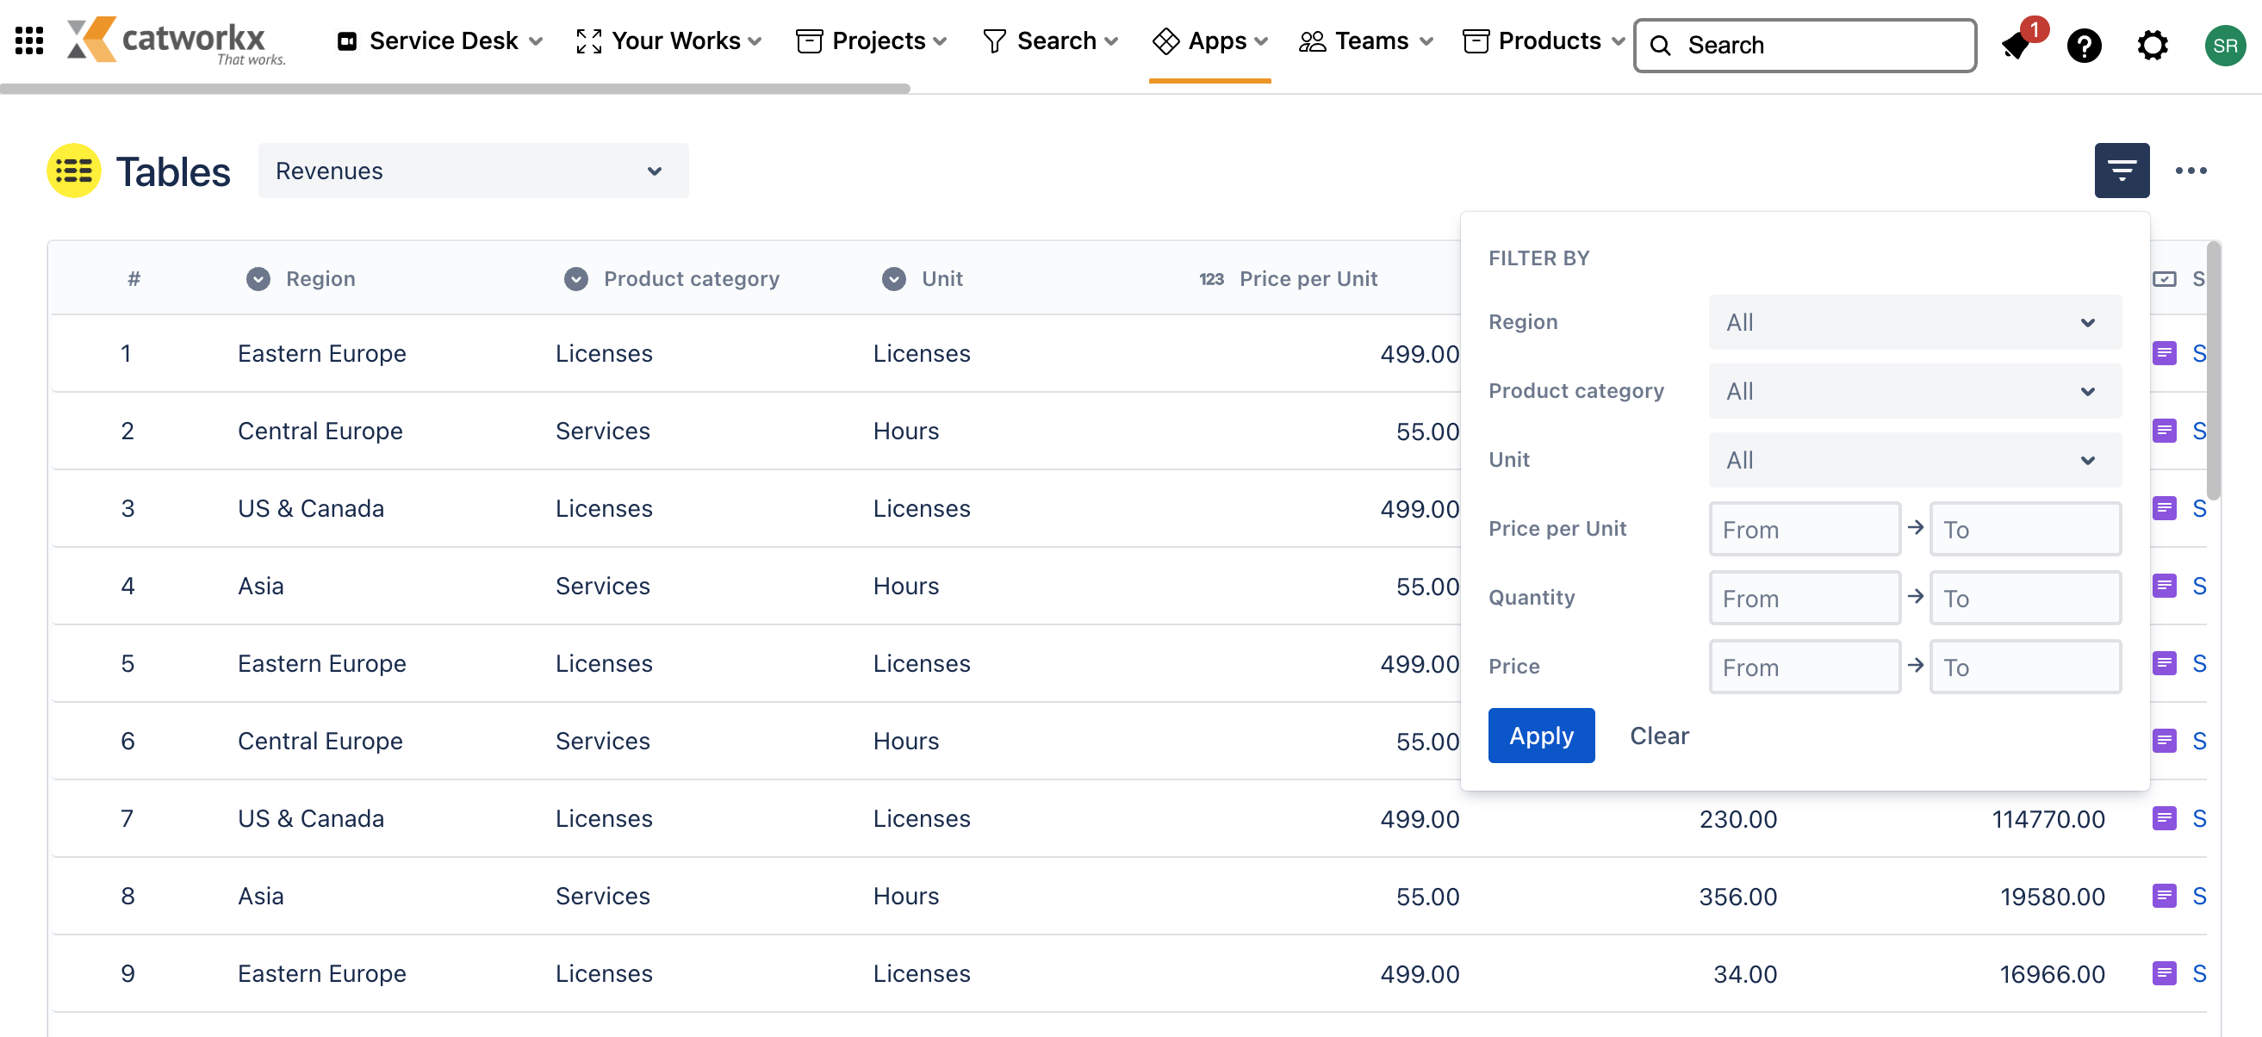The width and height of the screenshot is (2262, 1037).
Task: Open the three-dot options menu
Action: click(2190, 171)
